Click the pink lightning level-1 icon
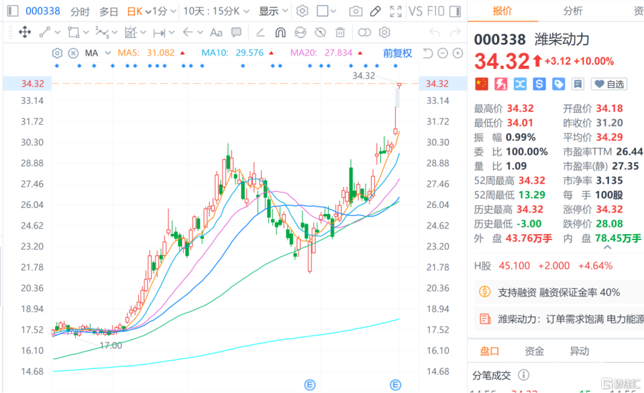 [500, 85]
